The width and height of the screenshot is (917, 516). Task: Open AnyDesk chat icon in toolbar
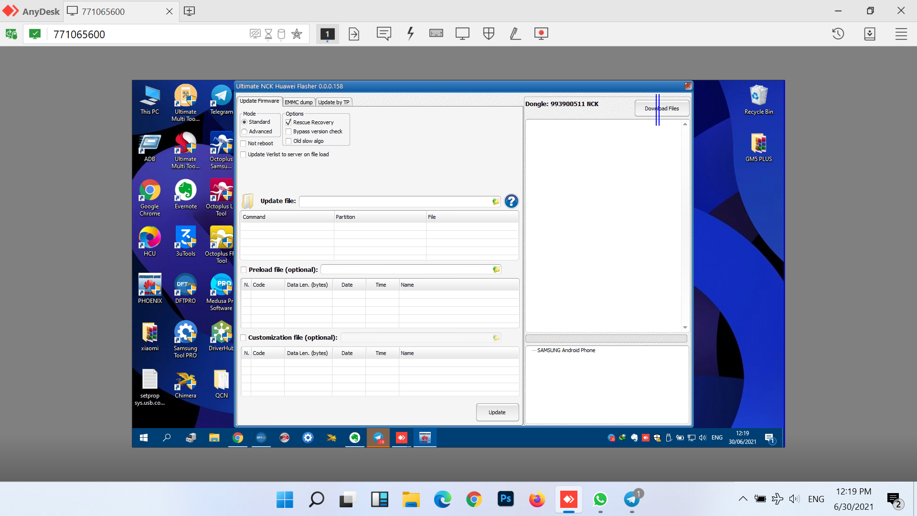click(384, 34)
